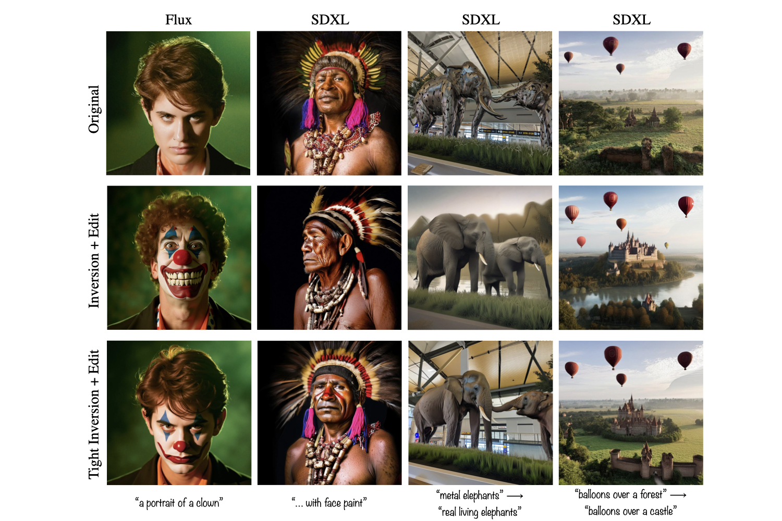This screenshot has height=521, width=782.
Task: Click the "real living elephants" caption text
Action: 480,512
